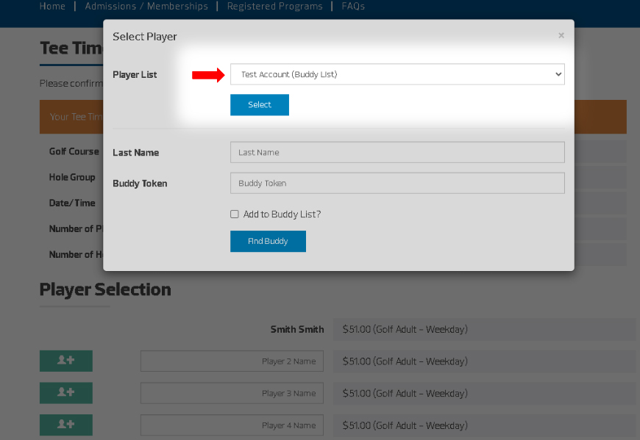Click add player icon for Player 4

tap(66, 425)
